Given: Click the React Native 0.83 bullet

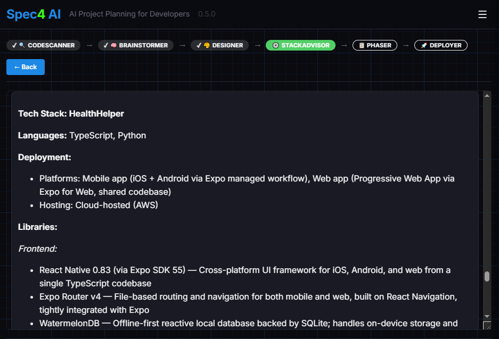Looking at the screenshot, I should (245, 277).
